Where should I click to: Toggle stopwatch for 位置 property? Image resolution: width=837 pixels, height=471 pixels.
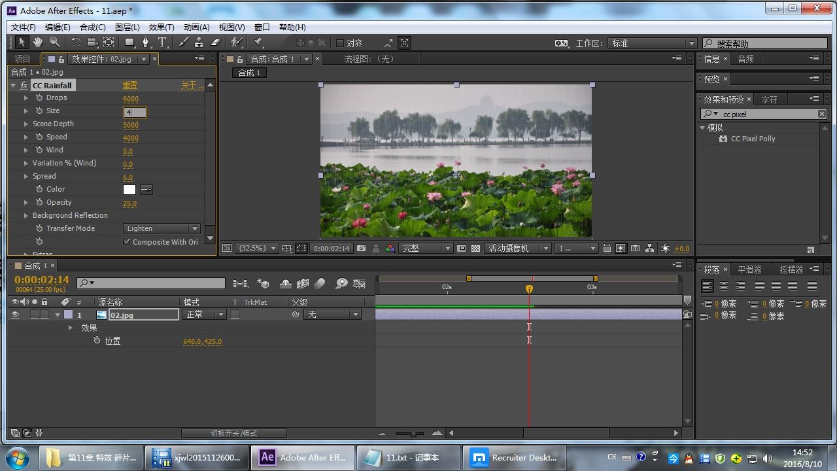pyautogui.click(x=97, y=341)
